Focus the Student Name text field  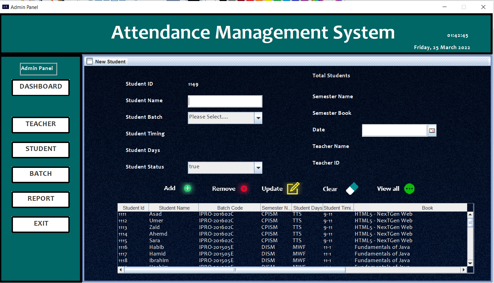coord(225,101)
